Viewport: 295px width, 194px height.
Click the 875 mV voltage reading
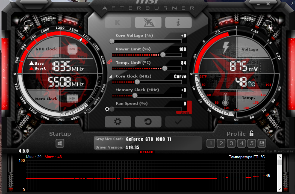pyautogui.click(x=244, y=66)
